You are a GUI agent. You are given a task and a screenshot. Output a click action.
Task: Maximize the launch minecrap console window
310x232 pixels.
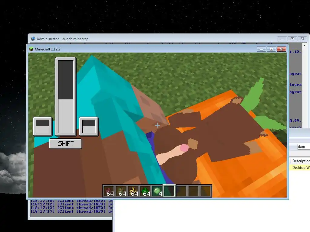pos(292,39)
